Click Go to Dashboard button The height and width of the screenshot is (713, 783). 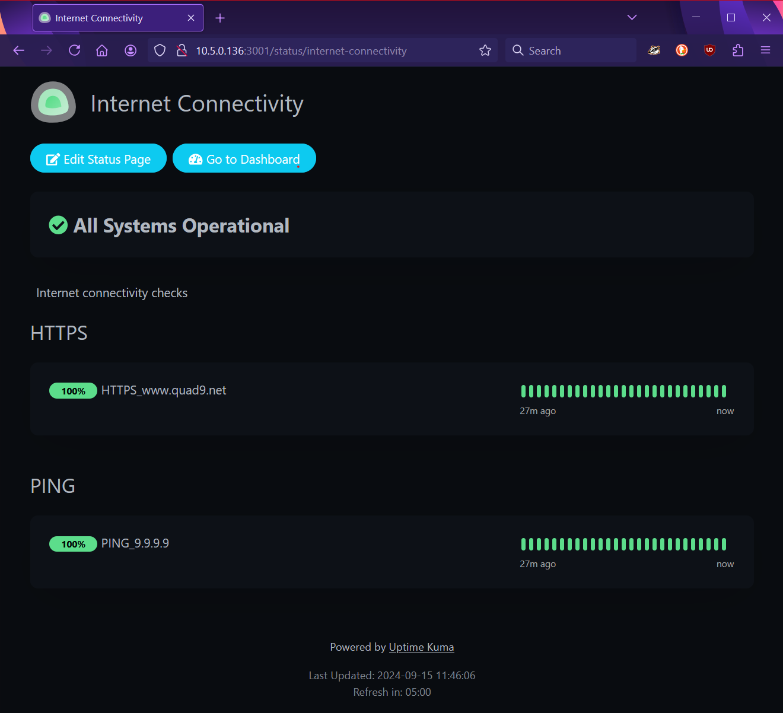244,158
